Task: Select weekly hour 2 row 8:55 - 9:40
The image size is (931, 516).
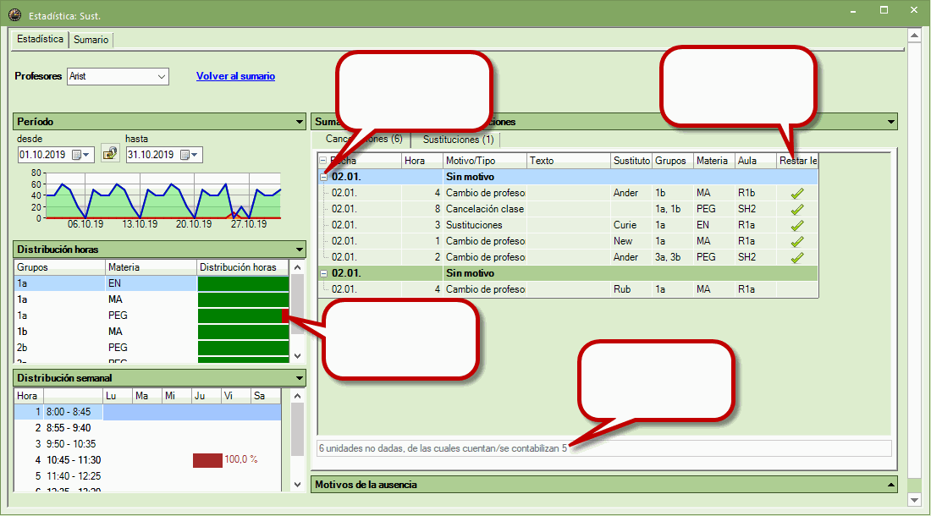Action: coord(148,428)
